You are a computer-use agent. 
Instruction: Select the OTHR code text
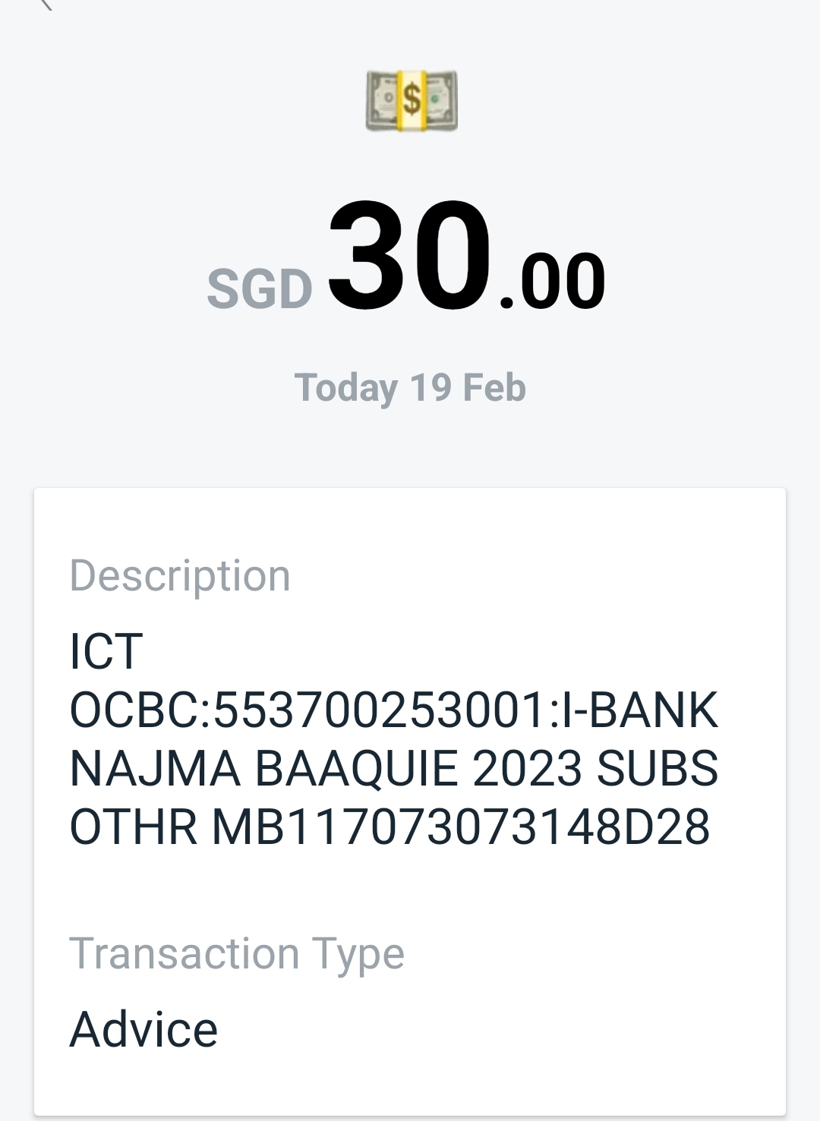(133, 827)
